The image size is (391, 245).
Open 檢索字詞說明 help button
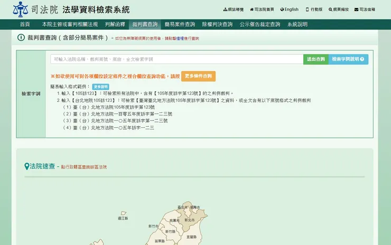(x=348, y=59)
